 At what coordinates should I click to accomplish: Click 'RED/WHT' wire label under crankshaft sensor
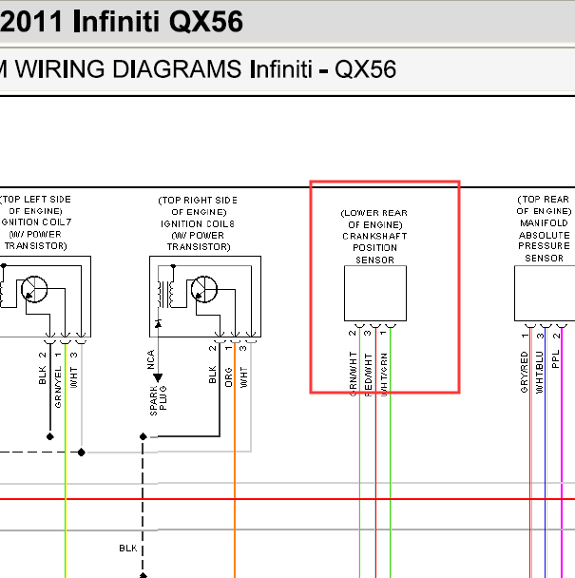[x=368, y=375]
